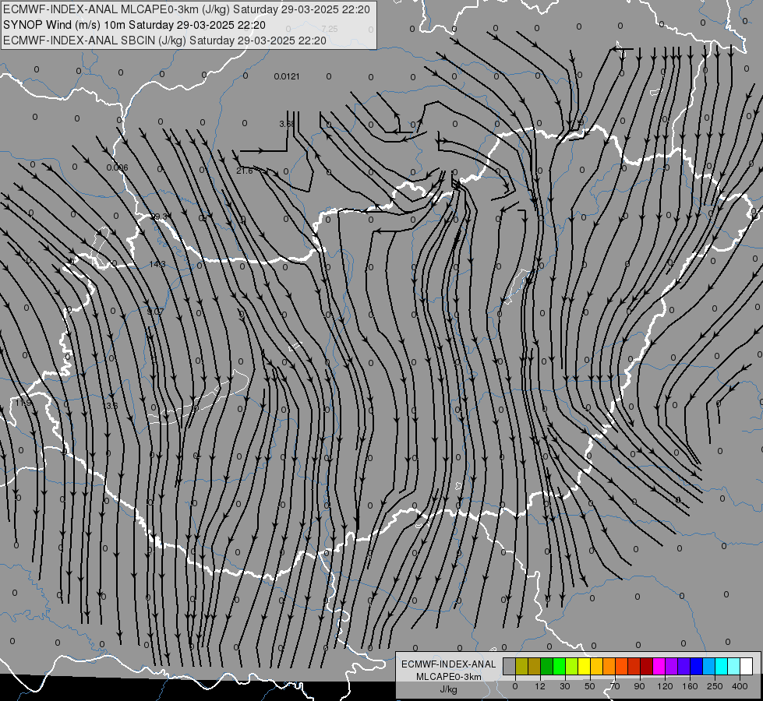The image size is (763, 701).
Task: Pick the dark red legend swatch
Action: pos(646,667)
